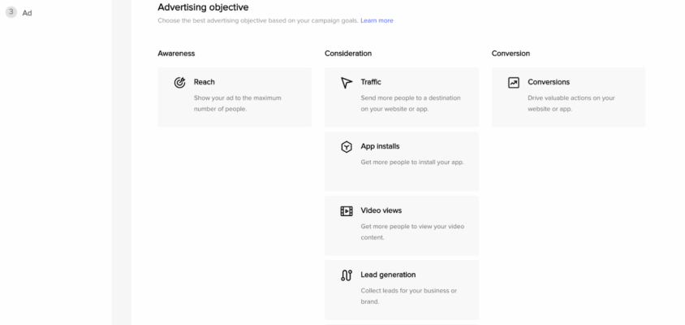Click the Conversions chart icon

(x=514, y=83)
